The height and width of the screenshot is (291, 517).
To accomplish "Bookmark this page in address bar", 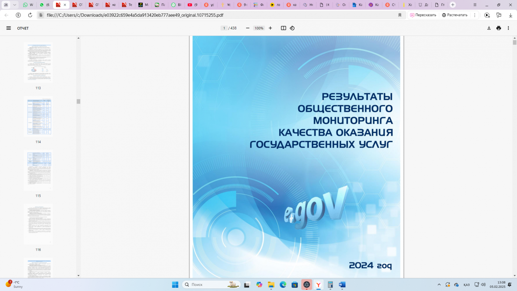I will 400,15.
